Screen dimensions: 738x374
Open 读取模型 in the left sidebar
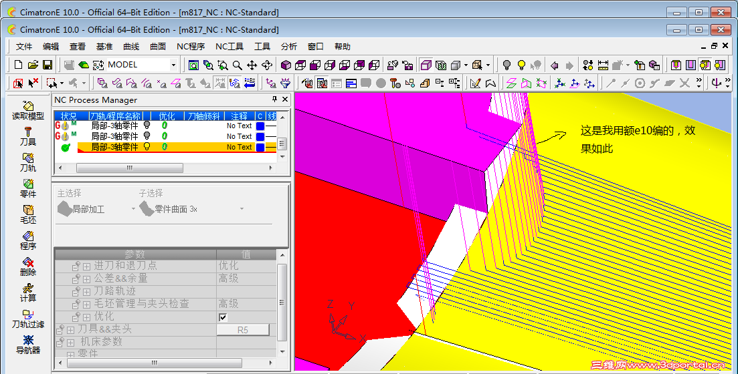click(x=28, y=110)
